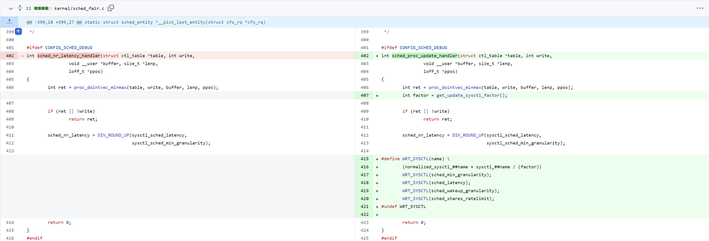Select added line number 415 on right

(364, 159)
